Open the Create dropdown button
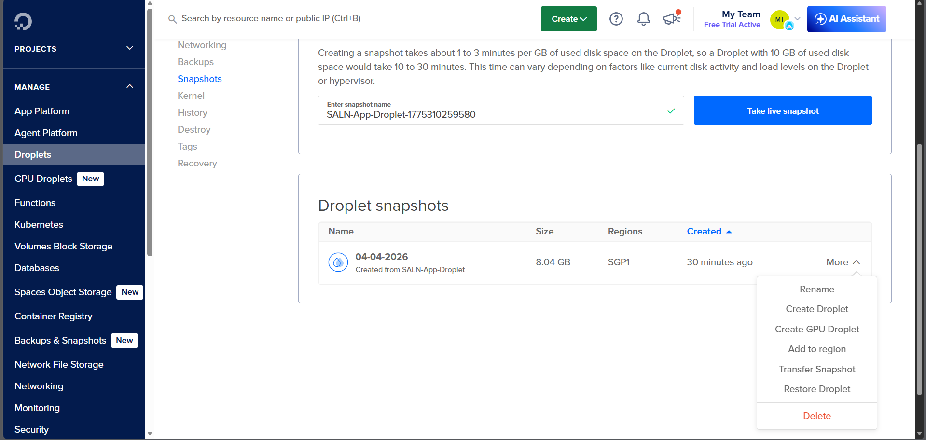This screenshot has height=440, width=926. (568, 19)
